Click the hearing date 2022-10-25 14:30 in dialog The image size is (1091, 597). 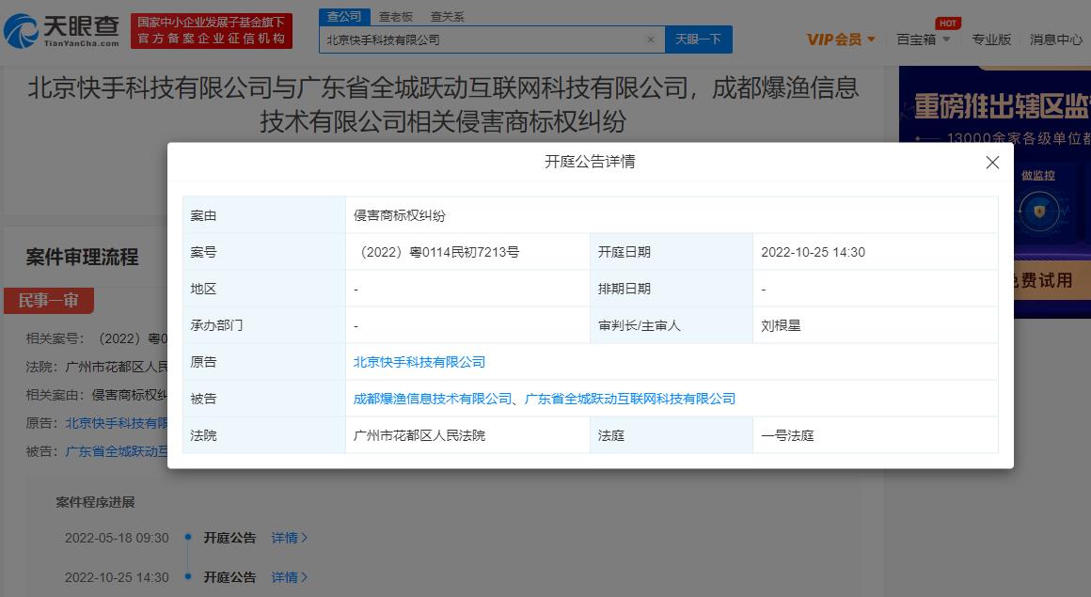point(813,252)
